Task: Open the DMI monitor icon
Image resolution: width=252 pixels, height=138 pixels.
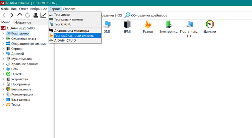Action: (107, 24)
